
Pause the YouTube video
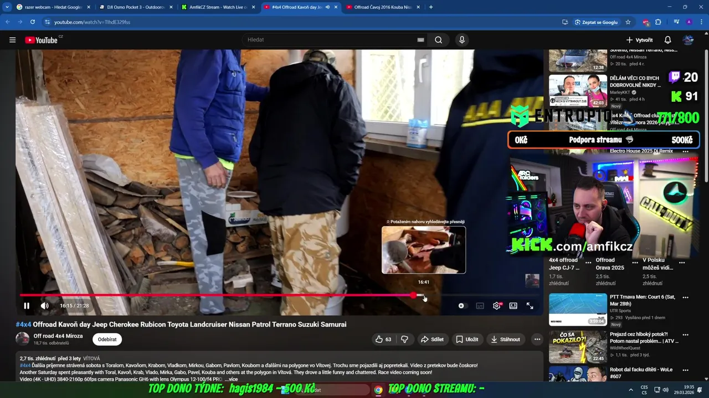point(27,306)
